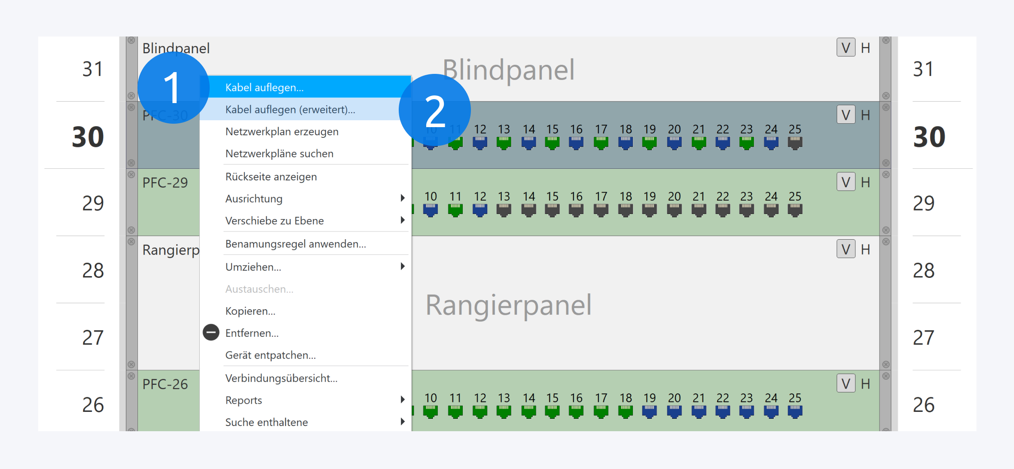Switch PFC-30 to H view
Image resolution: width=1014 pixels, height=469 pixels.
(865, 115)
